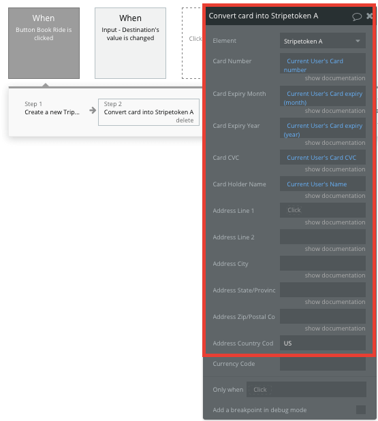Click the panel title Convert card into Stripetoken A
Viewport: 378px width, 421px height.
tap(264, 16)
